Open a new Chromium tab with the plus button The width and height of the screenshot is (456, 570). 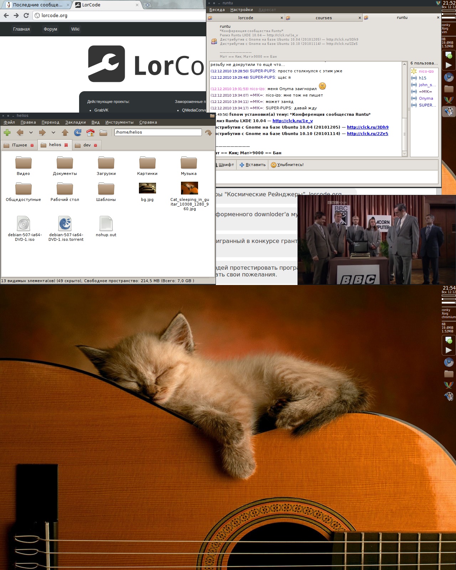tap(147, 5)
